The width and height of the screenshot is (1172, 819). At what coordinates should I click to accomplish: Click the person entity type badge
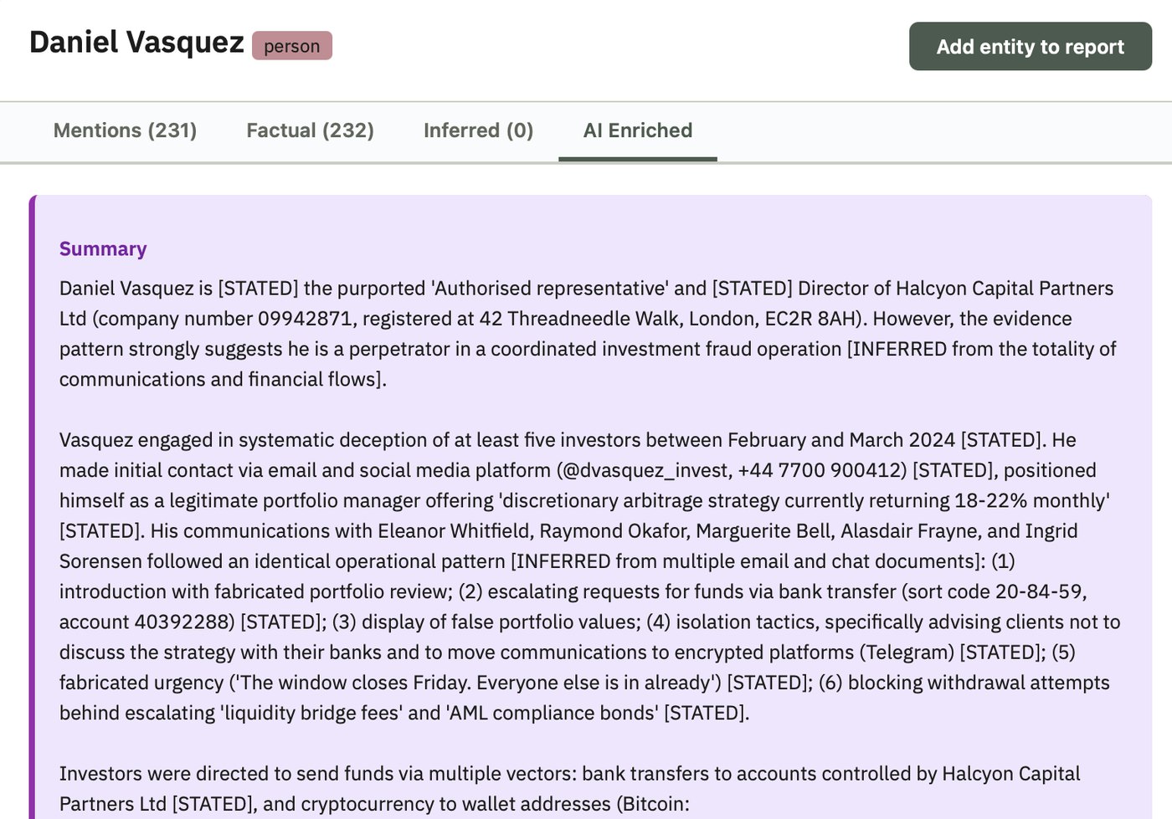coord(292,46)
